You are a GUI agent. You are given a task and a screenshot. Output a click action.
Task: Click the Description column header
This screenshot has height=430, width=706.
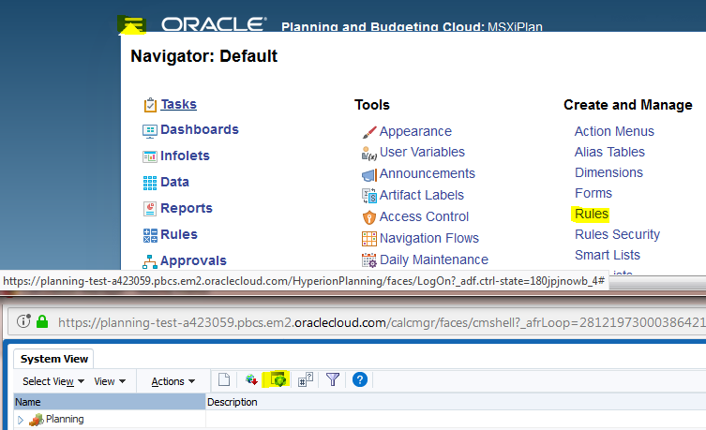pyautogui.click(x=456, y=402)
